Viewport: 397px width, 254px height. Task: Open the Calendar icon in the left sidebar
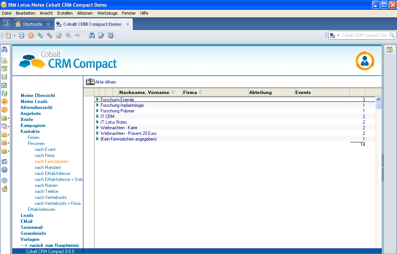(x=4, y=69)
